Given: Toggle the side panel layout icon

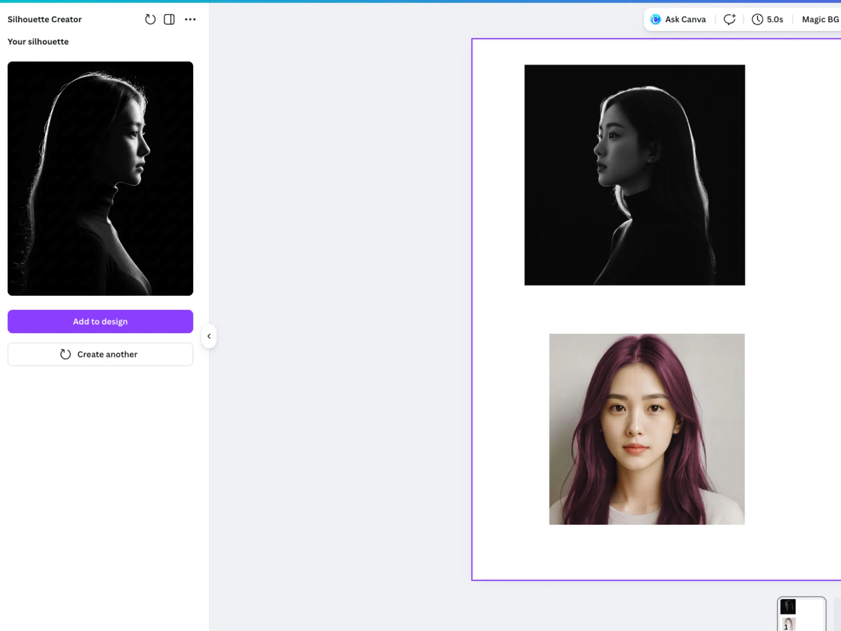Looking at the screenshot, I should click(169, 19).
